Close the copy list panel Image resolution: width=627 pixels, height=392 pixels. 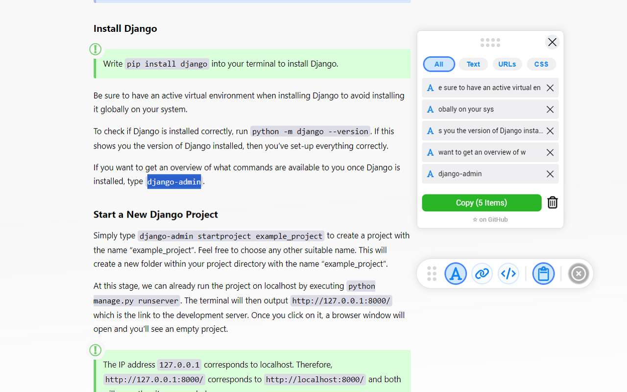[552, 42]
